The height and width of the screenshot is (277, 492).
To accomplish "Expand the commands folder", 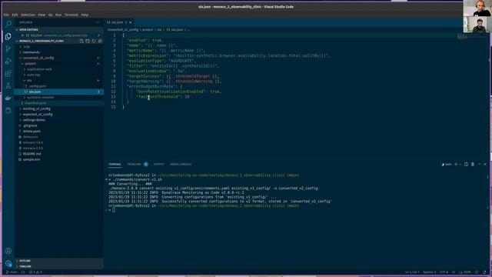I will 31,52.
